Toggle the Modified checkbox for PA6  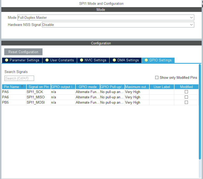pos(186,97)
